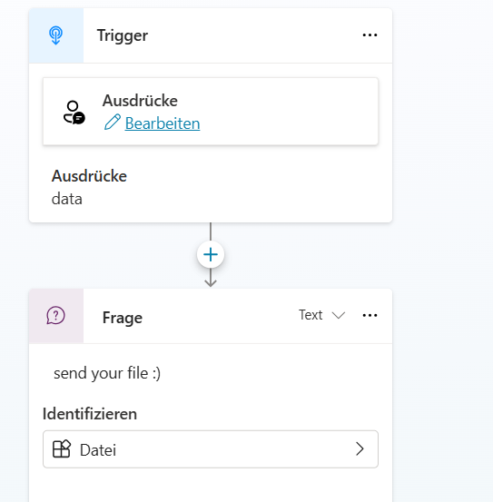Click the Identifizieren section label
493x502 pixels.
90,414
